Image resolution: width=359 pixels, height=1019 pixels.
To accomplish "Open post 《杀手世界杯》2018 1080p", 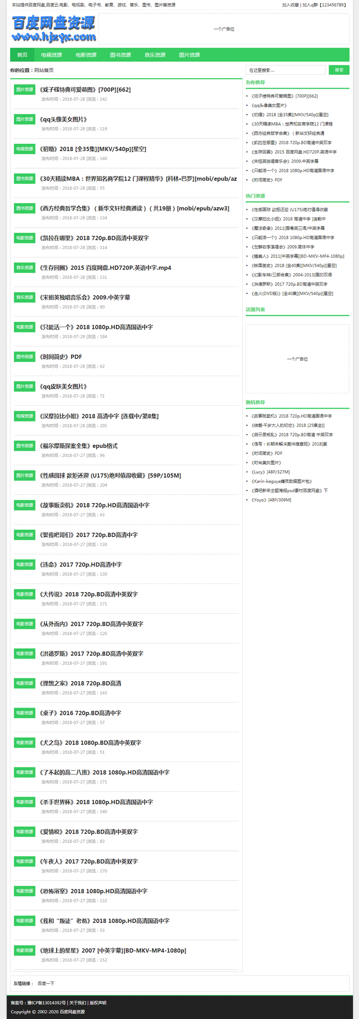I will (x=96, y=802).
